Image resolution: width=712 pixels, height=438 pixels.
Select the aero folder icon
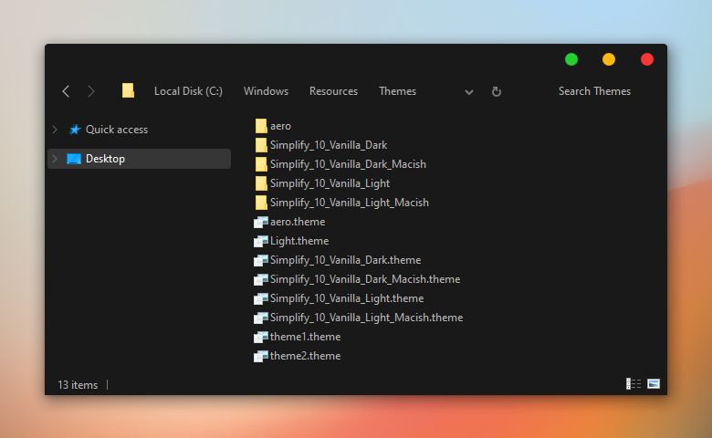(x=261, y=126)
